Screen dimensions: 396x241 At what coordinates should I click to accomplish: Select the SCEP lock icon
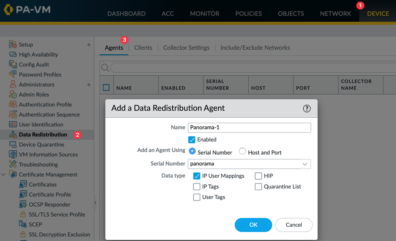[23, 224]
